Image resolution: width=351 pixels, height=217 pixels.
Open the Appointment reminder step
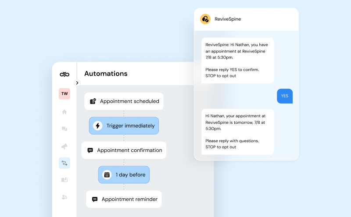[x=124, y=199]
